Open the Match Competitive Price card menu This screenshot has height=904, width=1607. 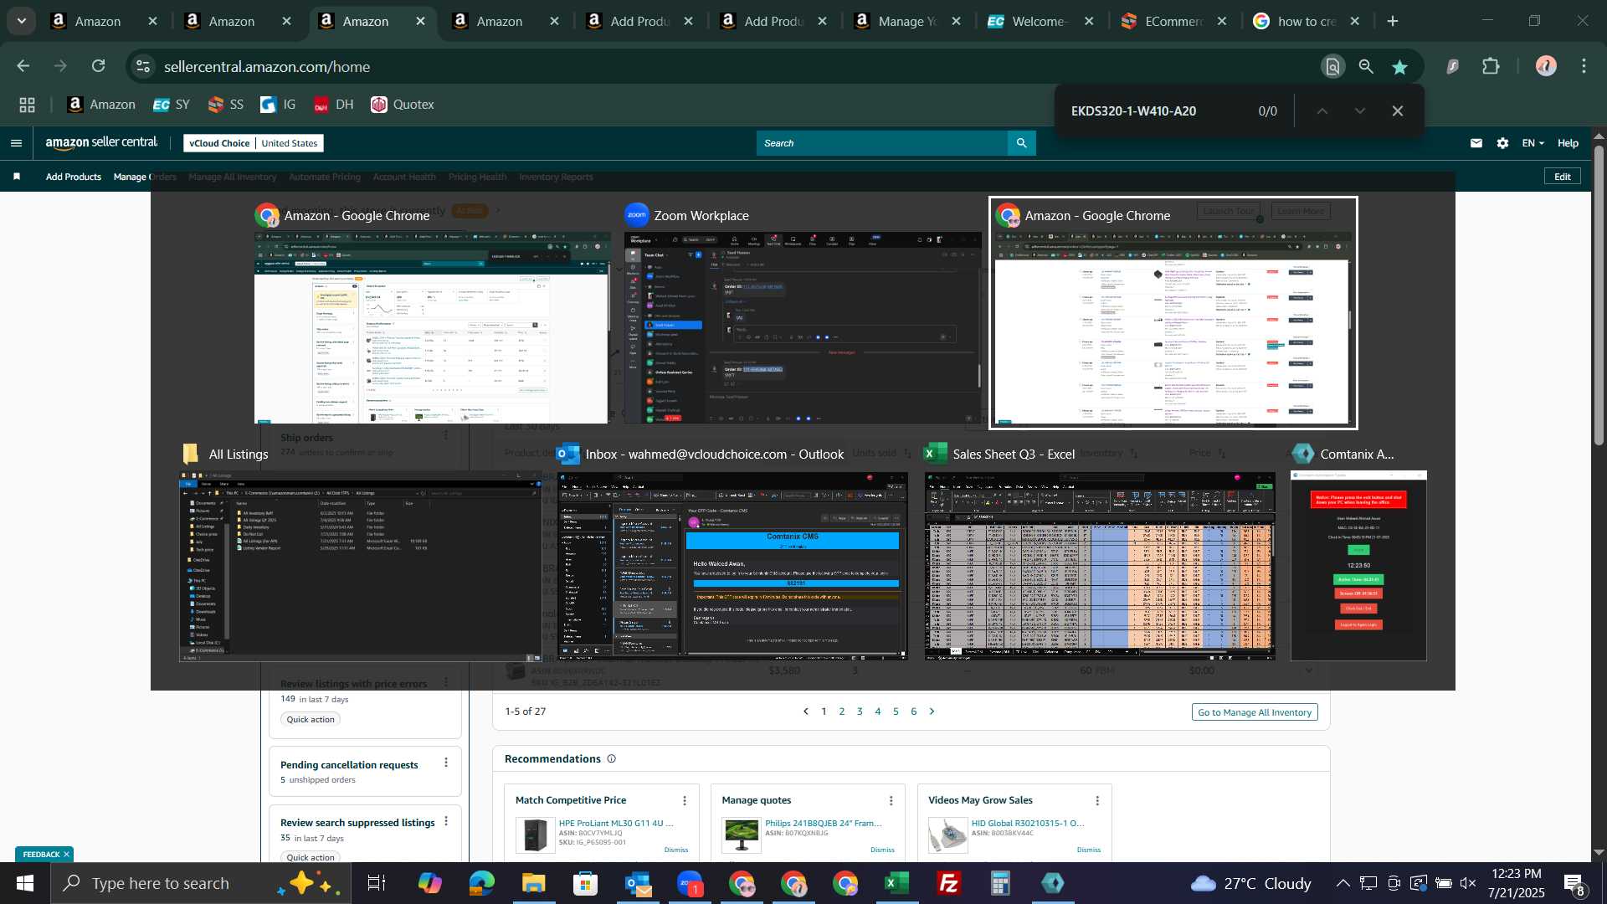685,801
